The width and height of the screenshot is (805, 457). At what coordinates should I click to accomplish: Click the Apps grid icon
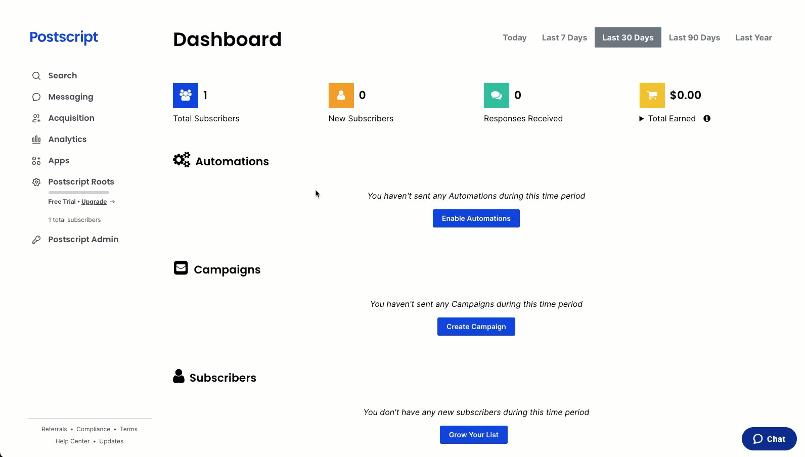36,161
